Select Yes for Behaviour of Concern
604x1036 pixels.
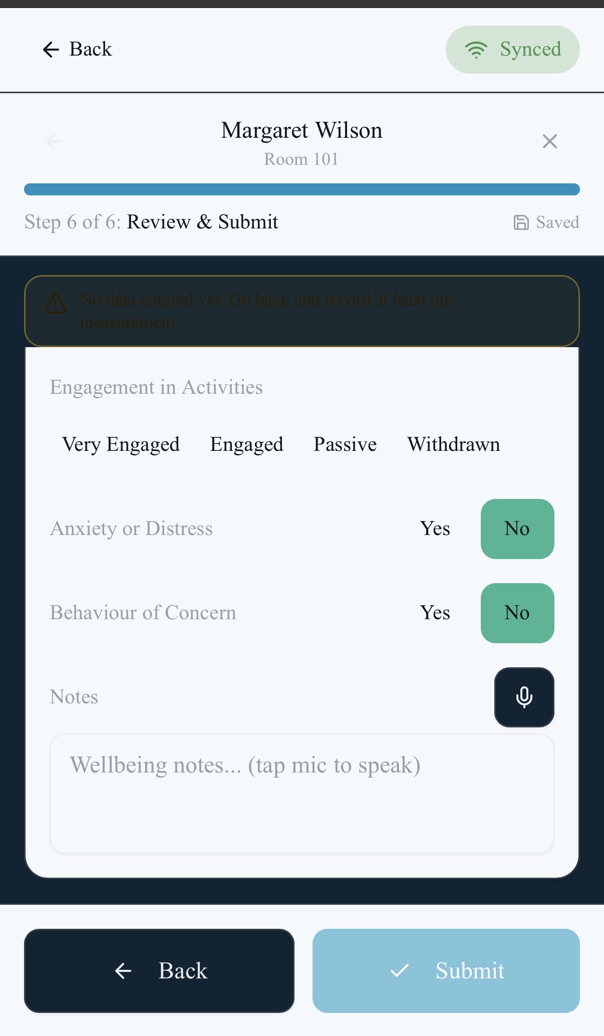point(435,613)
